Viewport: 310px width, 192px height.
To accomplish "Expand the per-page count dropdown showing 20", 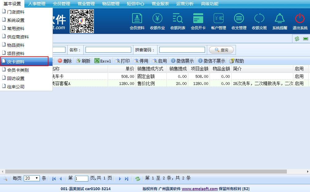I will point(32,178).
